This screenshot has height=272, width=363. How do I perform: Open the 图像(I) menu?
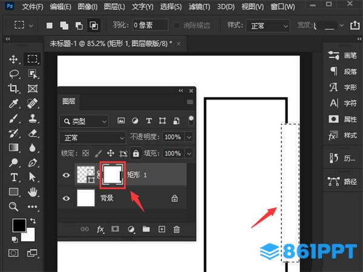click(x=88, y=7)
